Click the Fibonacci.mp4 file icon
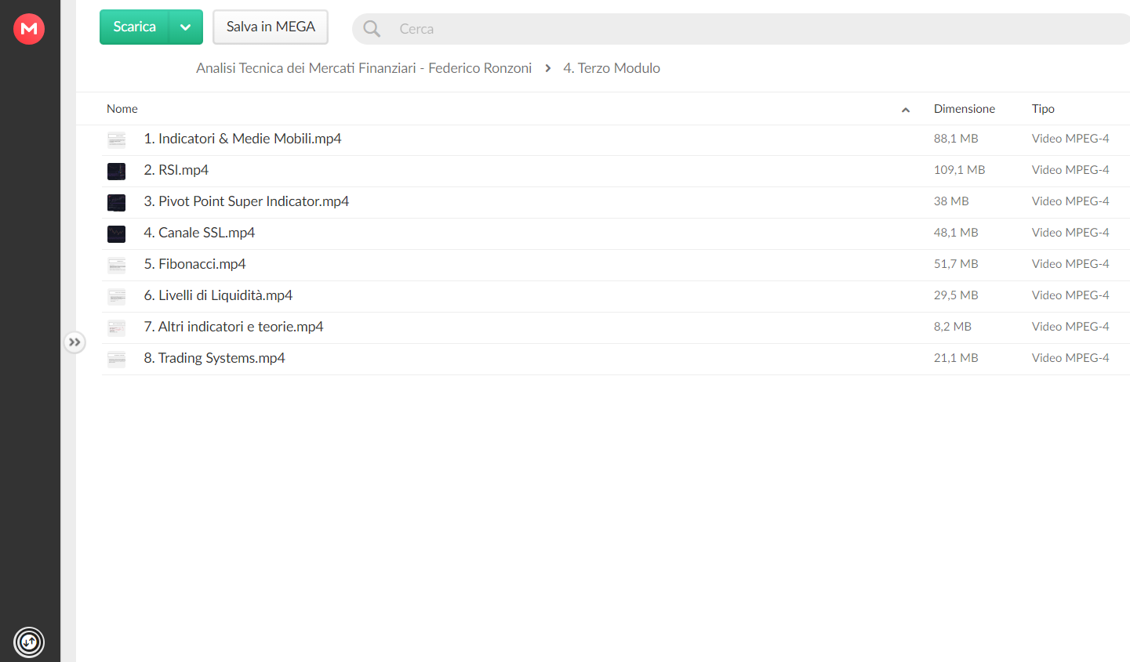This screenshot has height=662, width=1130. 117,265
